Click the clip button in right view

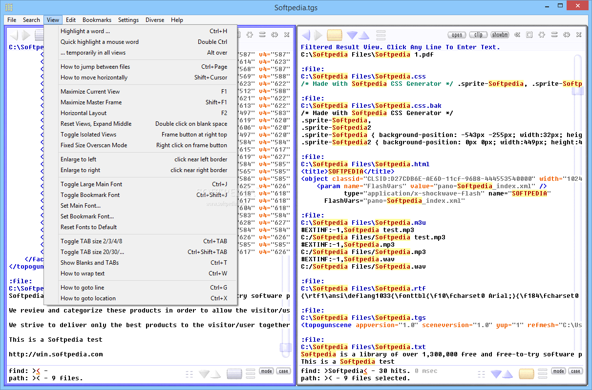coord(478,35)
